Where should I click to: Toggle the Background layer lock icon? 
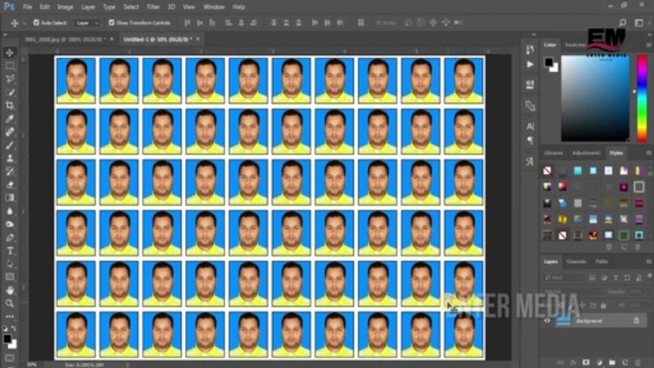click(x=636, y=320)
